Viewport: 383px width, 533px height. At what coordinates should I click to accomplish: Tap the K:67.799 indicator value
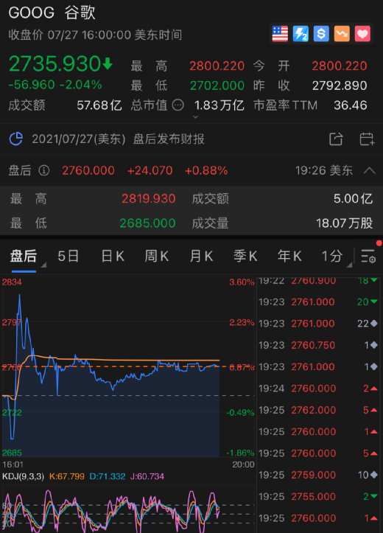point(67,476)
